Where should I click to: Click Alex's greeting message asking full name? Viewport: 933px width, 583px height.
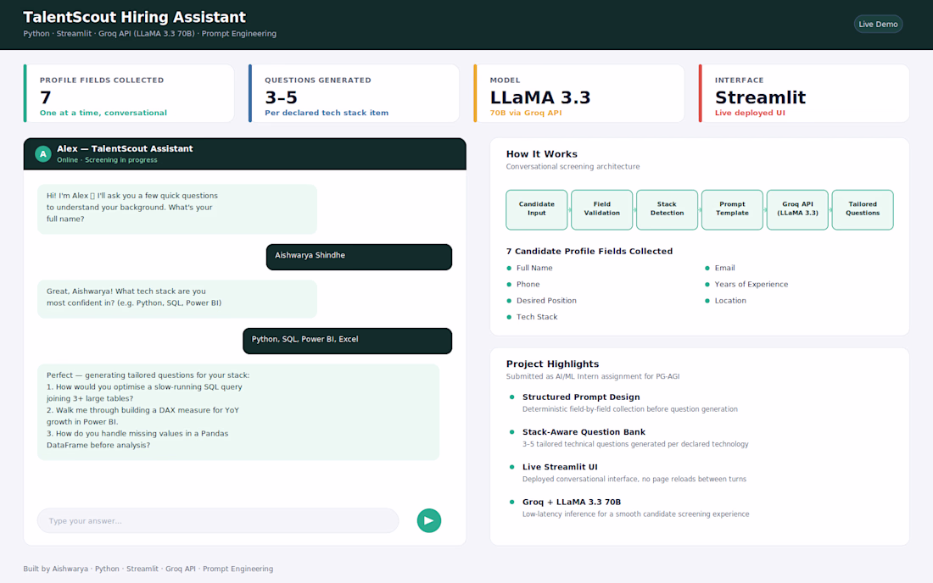(176, 208)
